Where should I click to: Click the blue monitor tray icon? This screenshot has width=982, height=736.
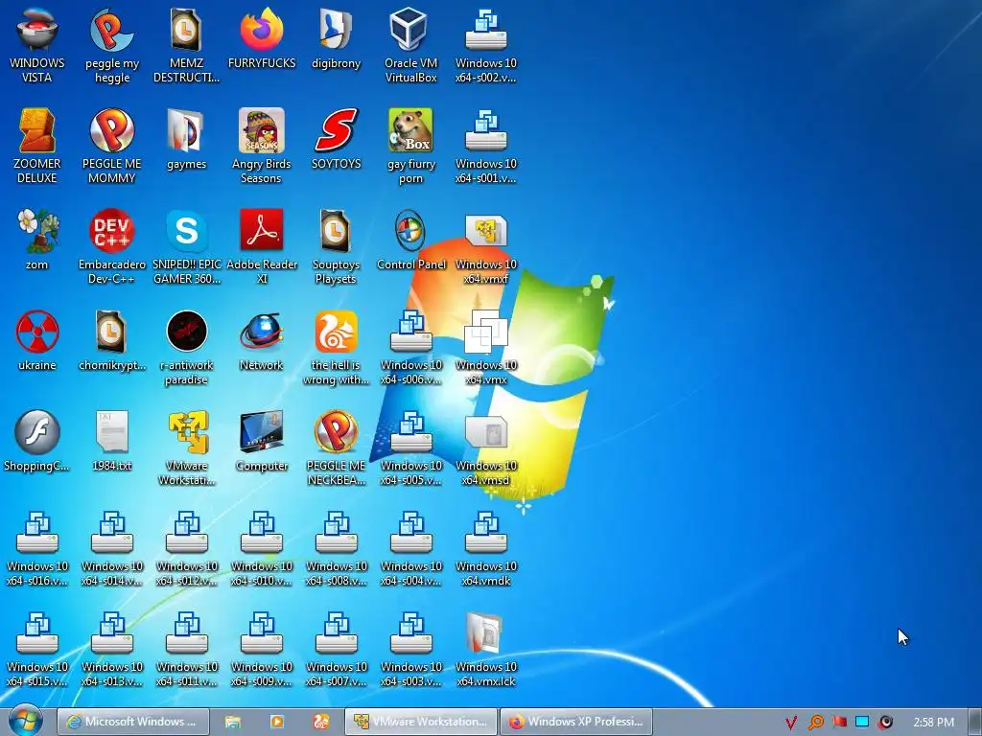coord(862,722)
